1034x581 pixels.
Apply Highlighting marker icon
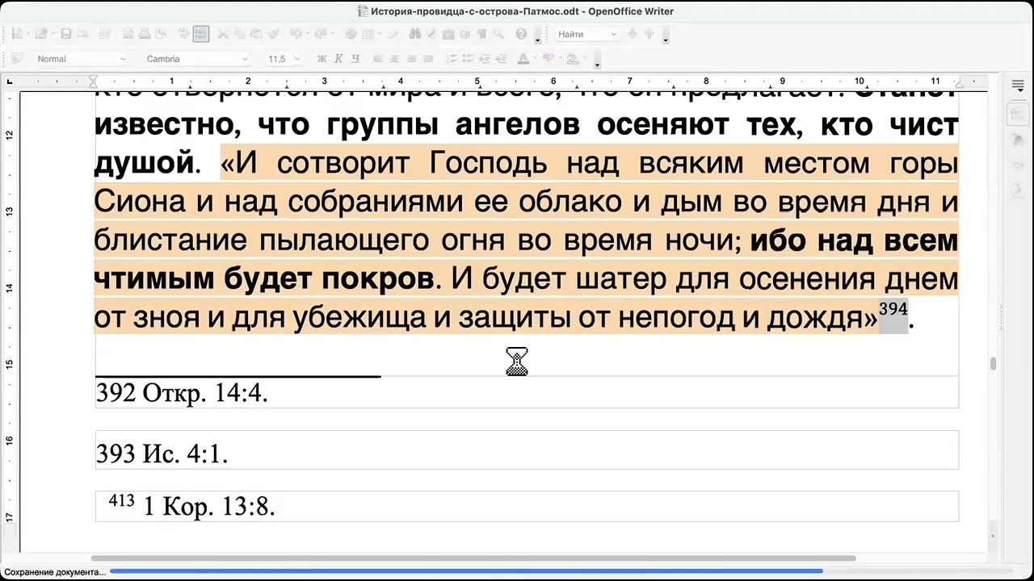[548, 58]
